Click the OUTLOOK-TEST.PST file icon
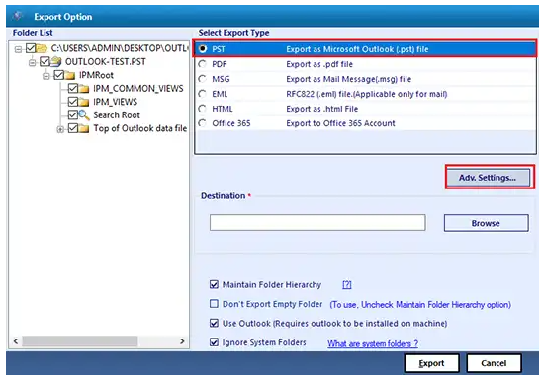The height and width of the screenshot is (377, 542). pyautogui.click(x=56, y=62)
